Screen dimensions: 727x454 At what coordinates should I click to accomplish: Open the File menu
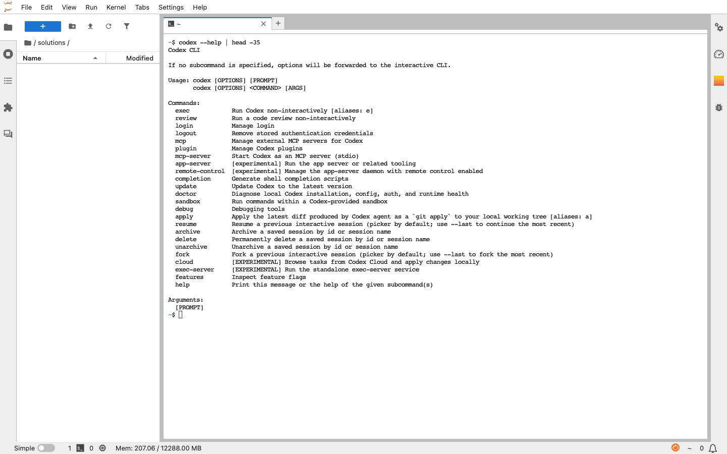point(26,7)
